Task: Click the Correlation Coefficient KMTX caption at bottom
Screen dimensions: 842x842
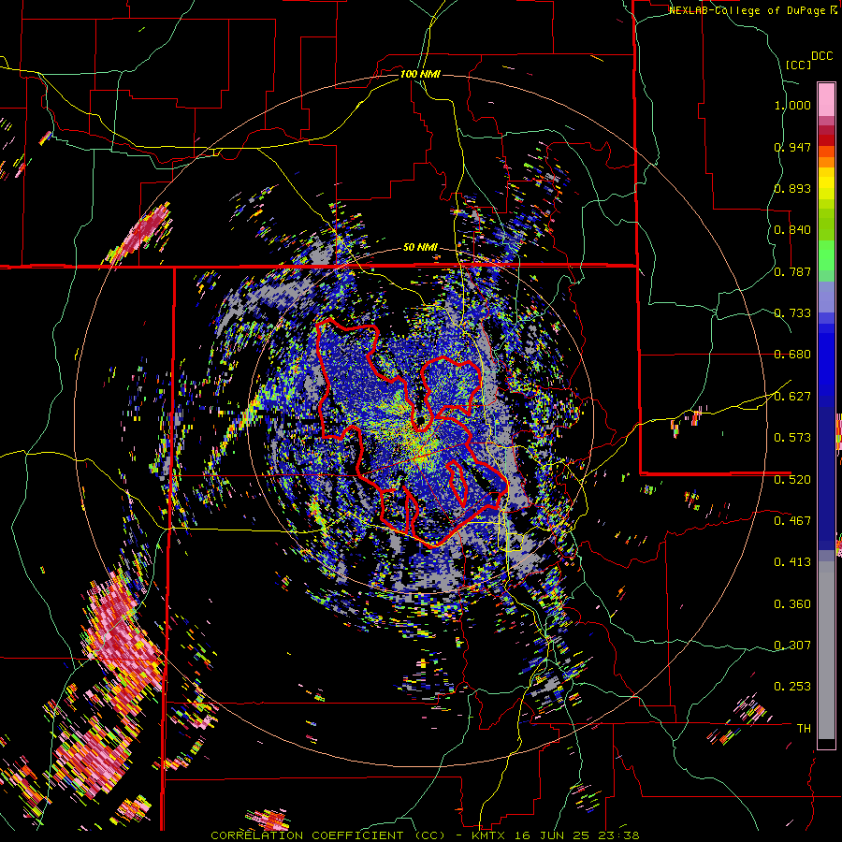Action: coord(425,835)
